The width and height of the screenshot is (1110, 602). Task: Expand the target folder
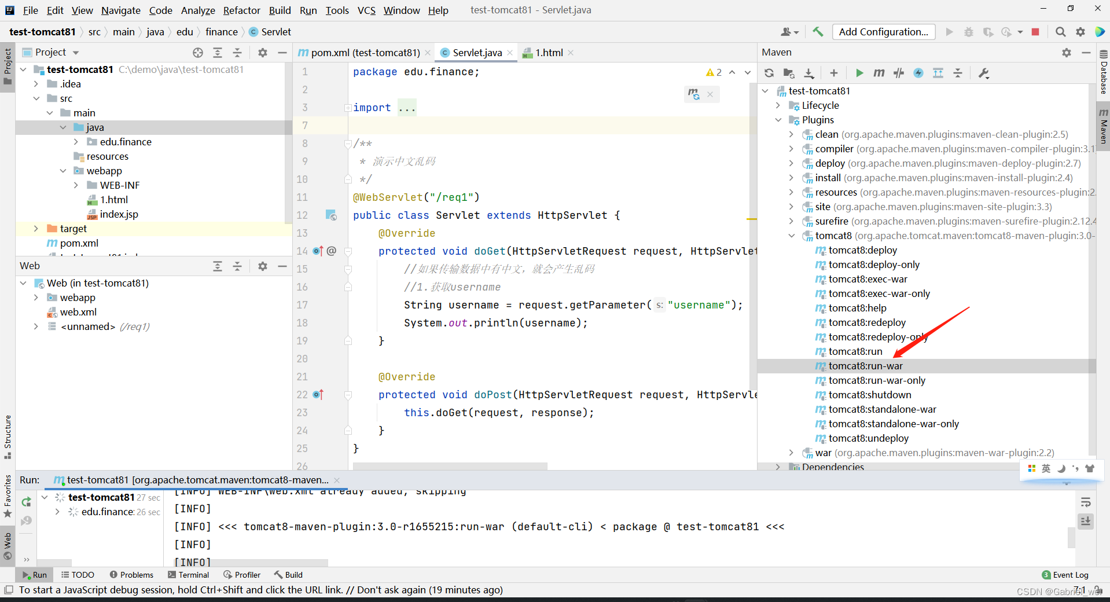[36, 229]
